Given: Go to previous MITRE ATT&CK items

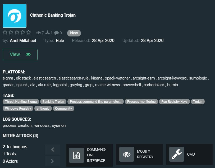Looking at the screenshot, I should (52, 150).
